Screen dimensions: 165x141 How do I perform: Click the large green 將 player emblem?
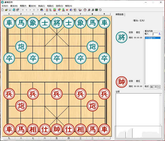[122, 37]
